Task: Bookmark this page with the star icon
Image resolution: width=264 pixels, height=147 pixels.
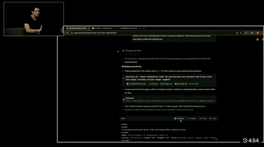Action: click(x=241, y=33)
